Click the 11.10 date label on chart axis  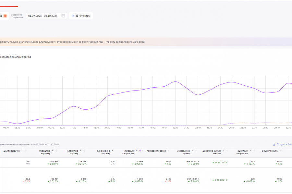tap(74, 128)
